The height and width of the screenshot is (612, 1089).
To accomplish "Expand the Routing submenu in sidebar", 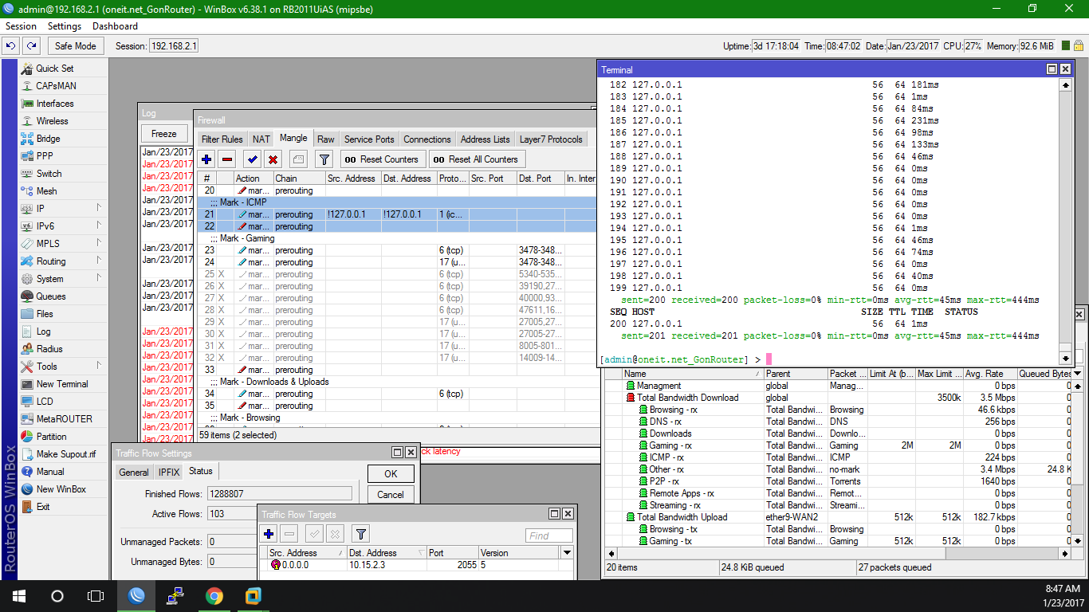I will [x=99, y=261].
